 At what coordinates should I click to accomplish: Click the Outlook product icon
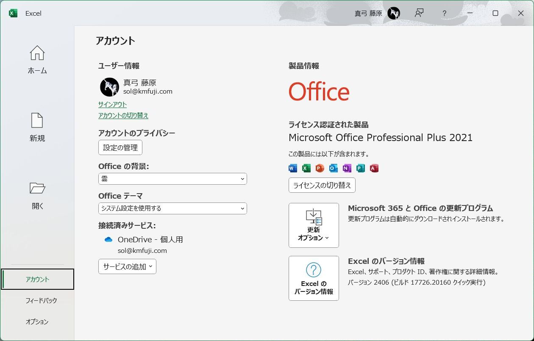pos(334,168)
